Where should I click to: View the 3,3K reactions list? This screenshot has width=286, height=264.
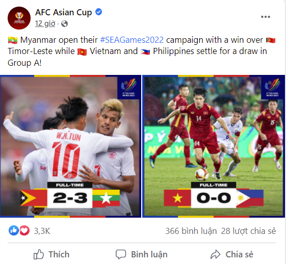42,231
